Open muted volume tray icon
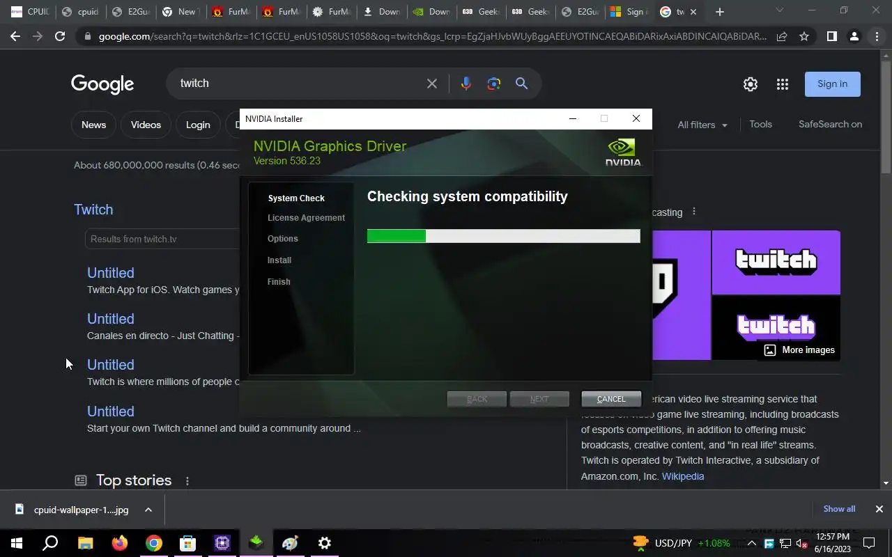This screenshot has height=557, width=892. point(801,543)
